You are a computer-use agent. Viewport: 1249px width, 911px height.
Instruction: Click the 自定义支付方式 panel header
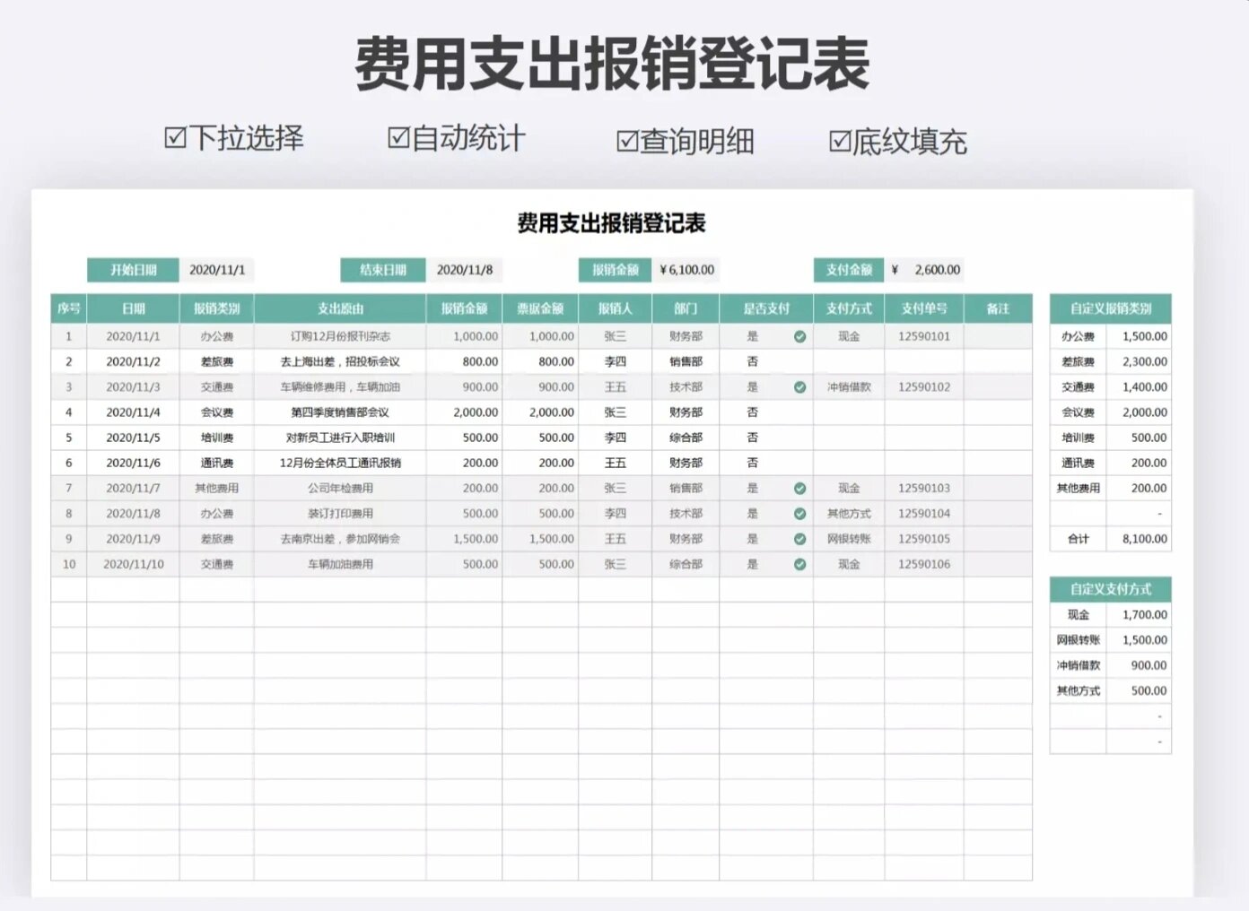pyautogui.click(x=1110, y=589)
